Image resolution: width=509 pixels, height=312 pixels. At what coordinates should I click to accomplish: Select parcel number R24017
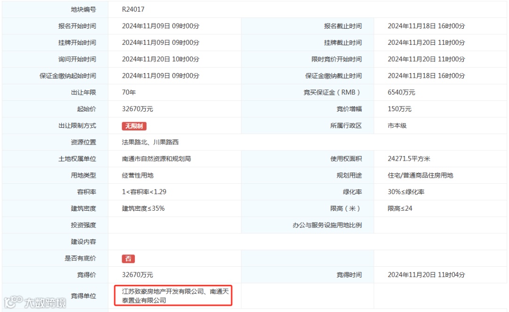coord(133,9)
